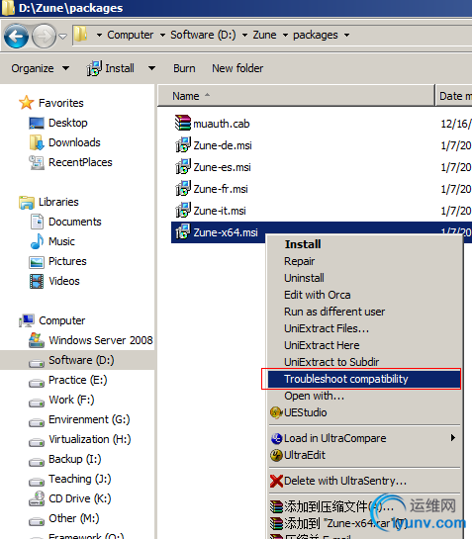Choose Open with... menu entry
The image size is (472, 539).
[x=364, y=396]
